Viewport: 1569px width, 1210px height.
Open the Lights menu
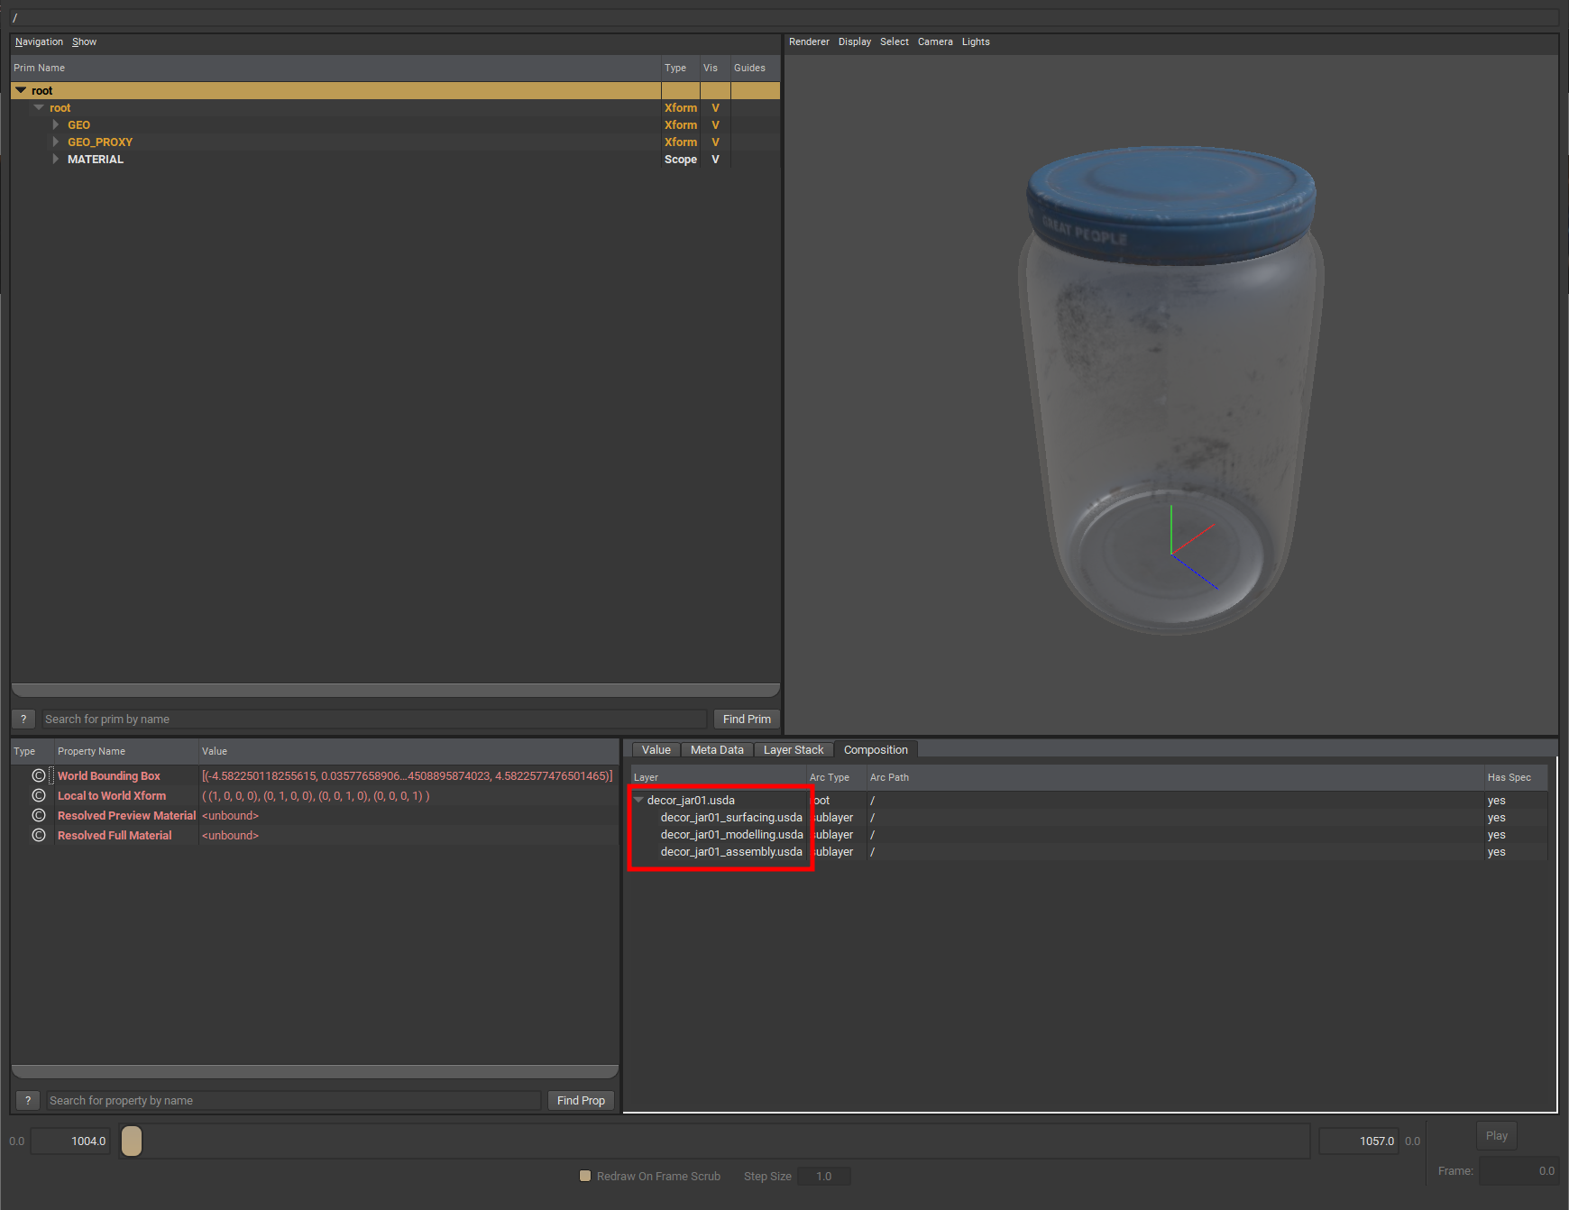(975, 41)
